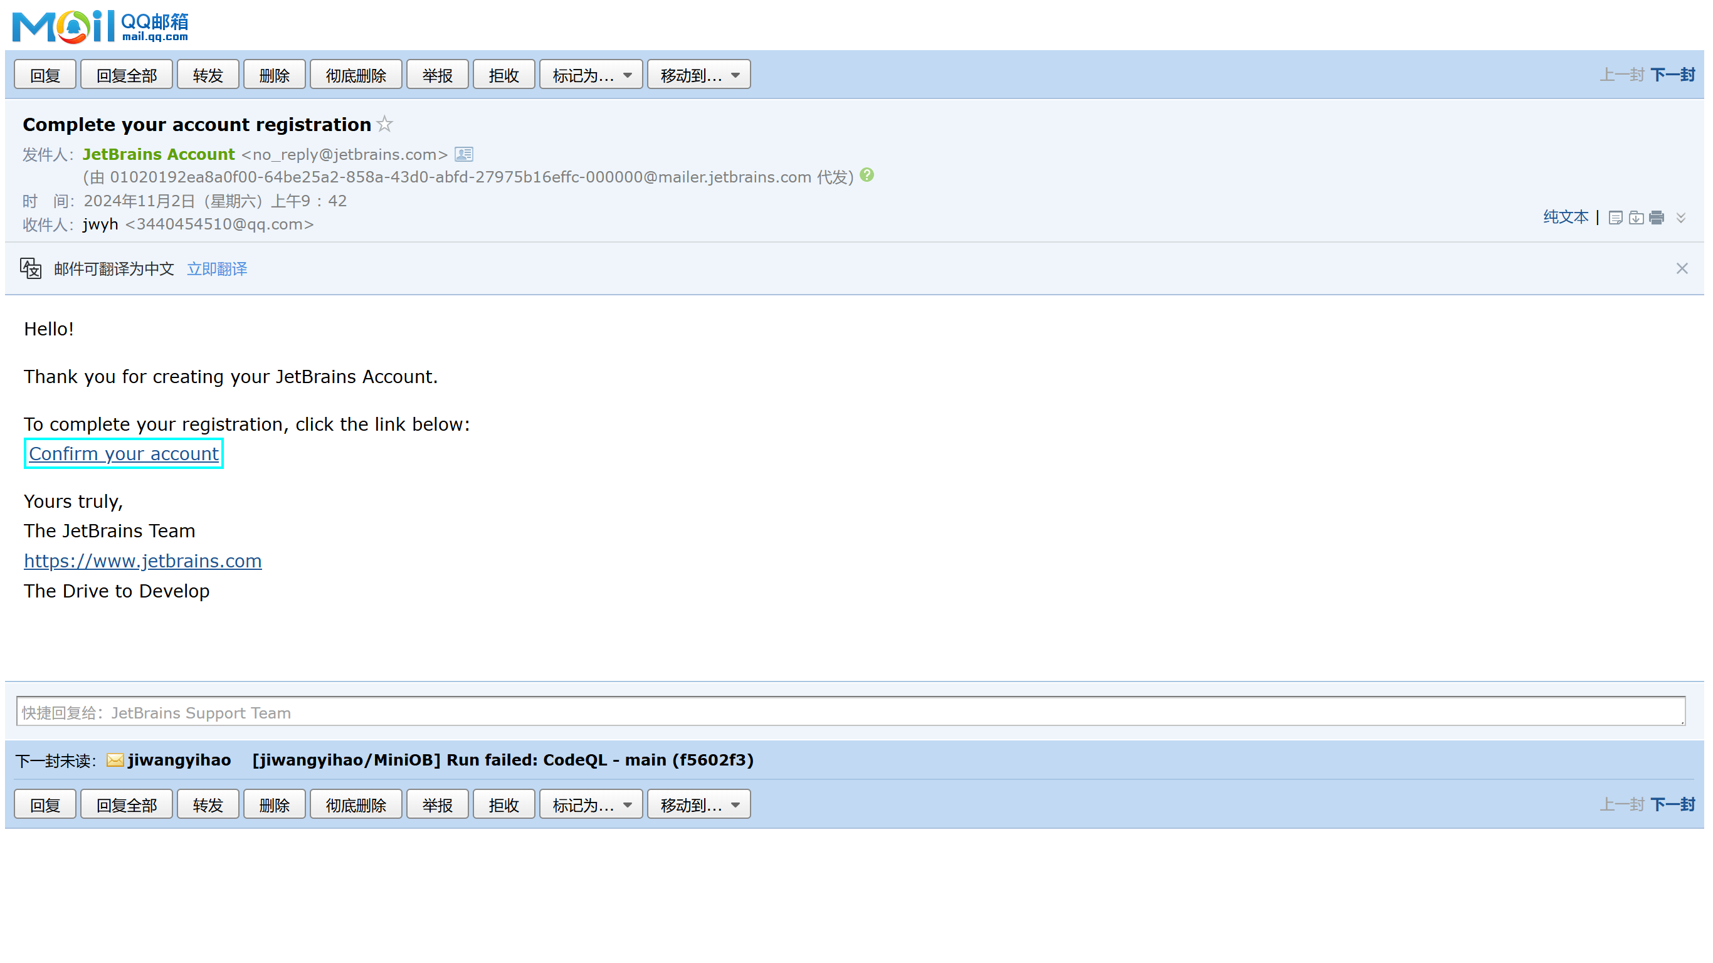The image size is (1713, 963).
Task: Go to next email using bottom 下一封
Action: tap(1672, 805)
